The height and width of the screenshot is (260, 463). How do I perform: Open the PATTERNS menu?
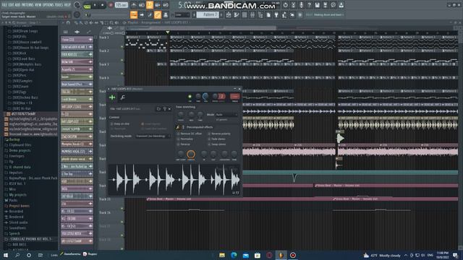[x=27, y=5]
